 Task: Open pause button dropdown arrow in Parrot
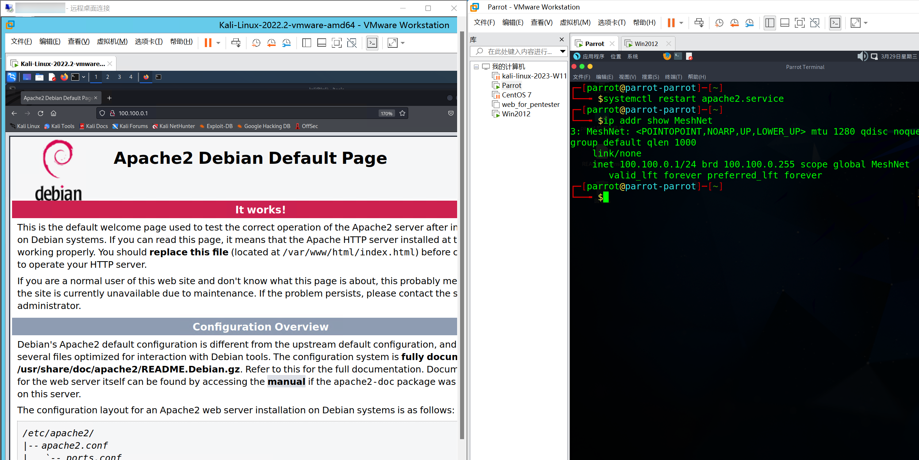pos(681,23)
